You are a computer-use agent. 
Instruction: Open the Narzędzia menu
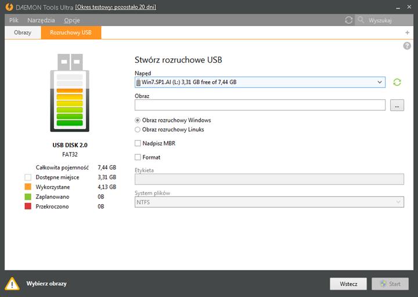pyautogui.click(x=41, y=20)
